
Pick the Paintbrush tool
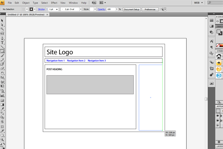[2, 55]
